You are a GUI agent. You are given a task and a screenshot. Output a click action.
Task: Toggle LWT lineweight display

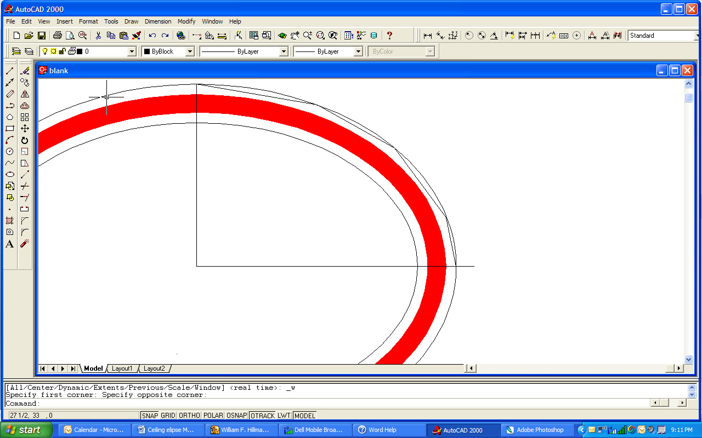[284, 416]
